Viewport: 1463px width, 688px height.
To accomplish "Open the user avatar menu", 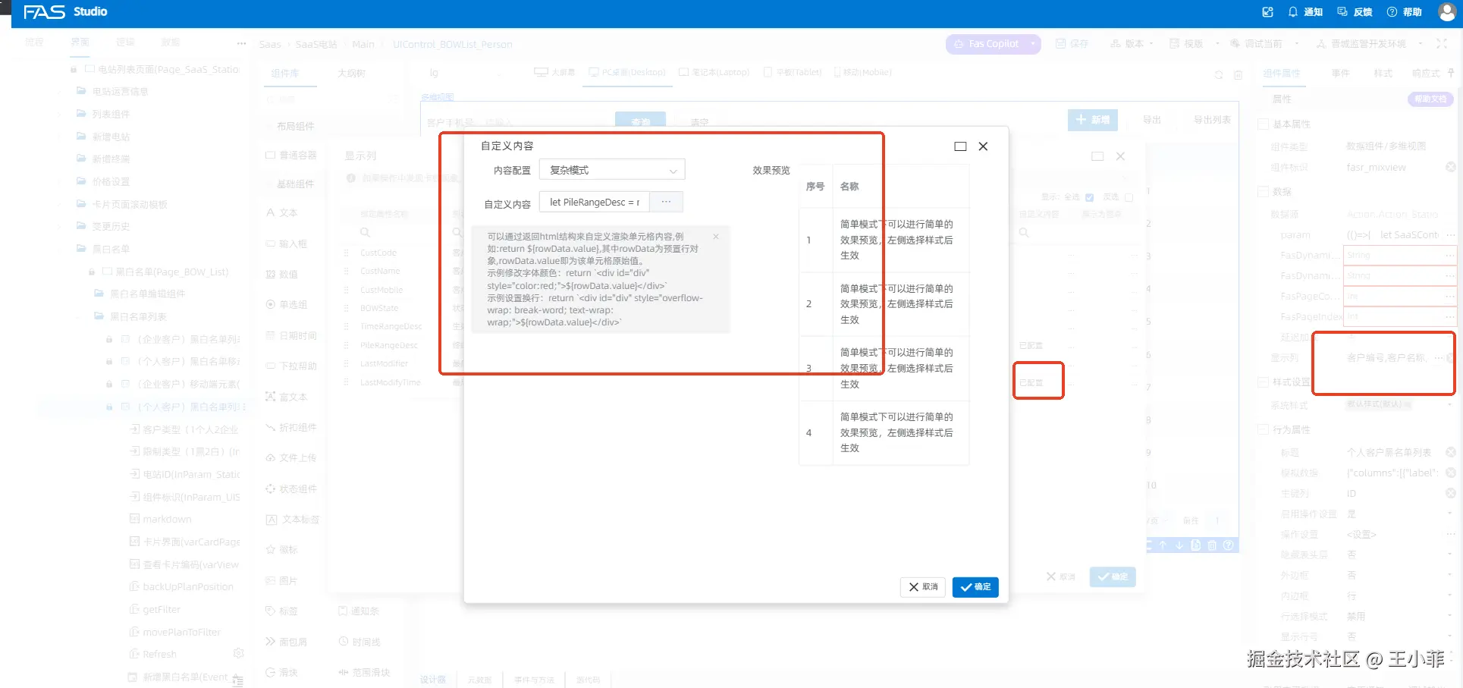I will (x=1447, y=12).
